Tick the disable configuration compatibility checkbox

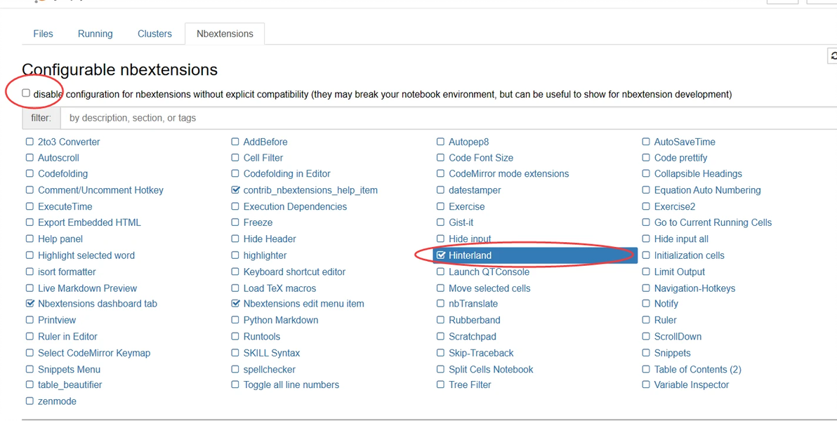click(x=26, y=93)
